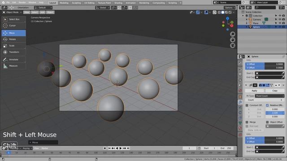This screenshot has width=287, height=161.
Task: Select the Measure tool
Action: pyautogui.click(x=13, y=66)
